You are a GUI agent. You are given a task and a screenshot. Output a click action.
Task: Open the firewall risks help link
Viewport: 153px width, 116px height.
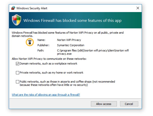46,95
